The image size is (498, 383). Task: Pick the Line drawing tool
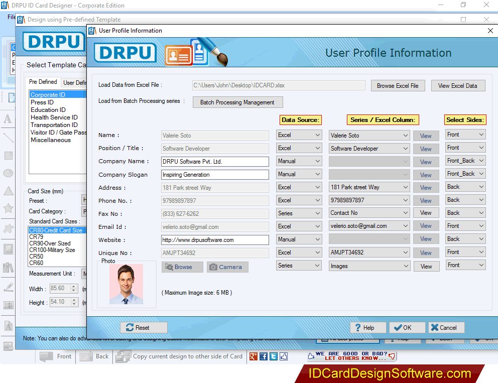click(x=8, y=139)
